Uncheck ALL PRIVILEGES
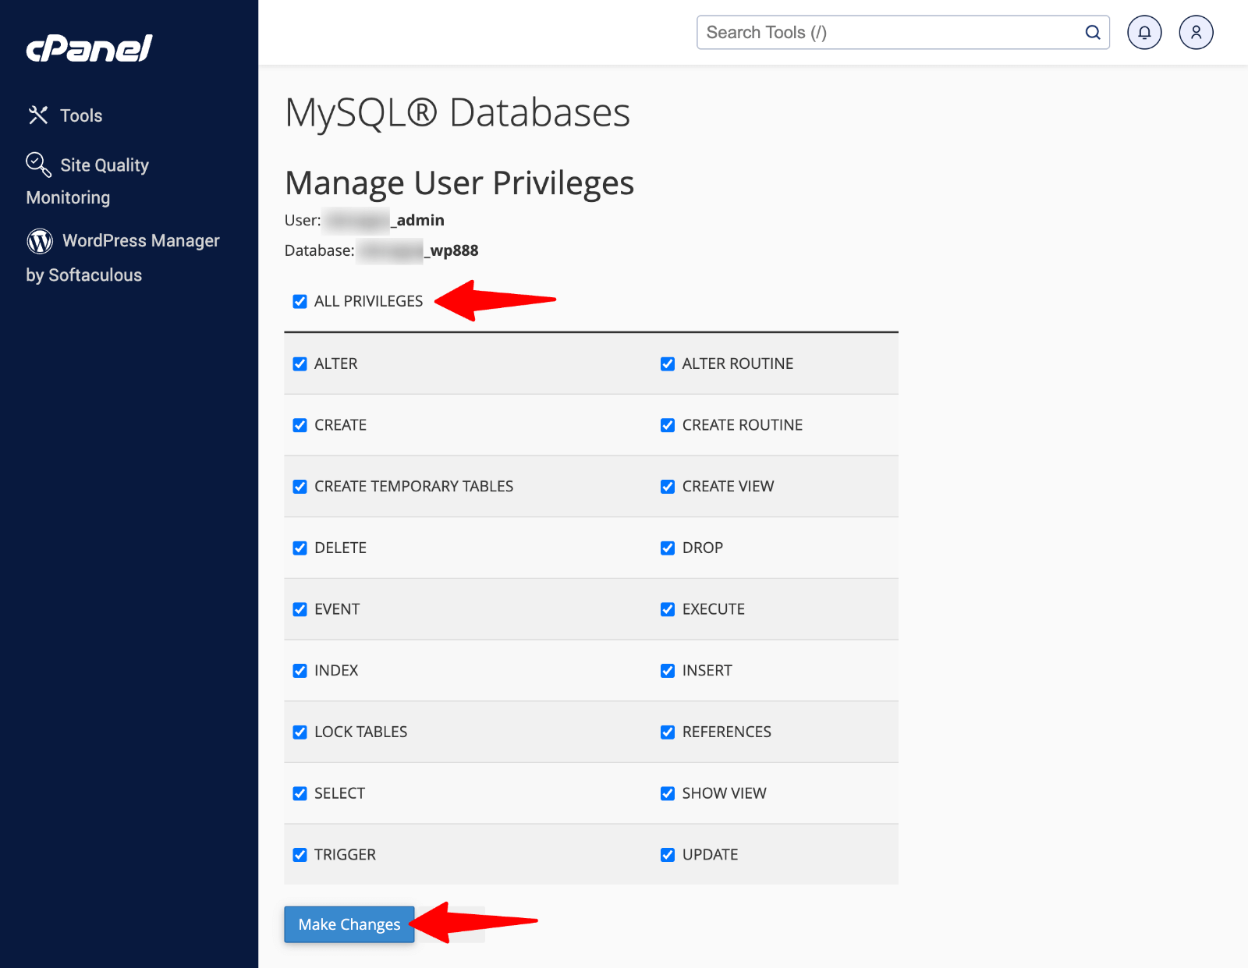This screenshot has height=968, width=1248. [x=300, y=301]
